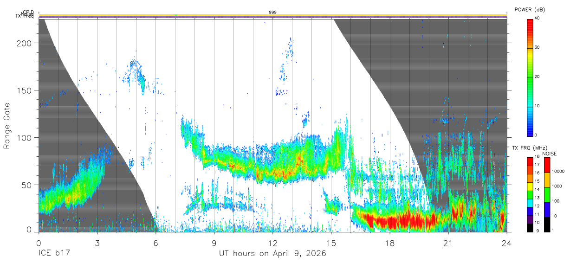Screen dimensions: 570x263
Task: Click the cyan 12–13 MHz swatch in TX FRQ legend
Action: tap(530, 202)
